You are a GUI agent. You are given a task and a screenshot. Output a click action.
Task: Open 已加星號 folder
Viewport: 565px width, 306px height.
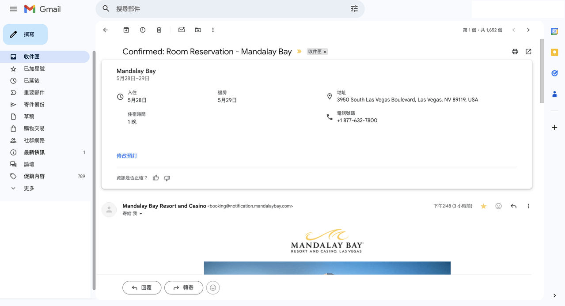click(x=45, y=69)
